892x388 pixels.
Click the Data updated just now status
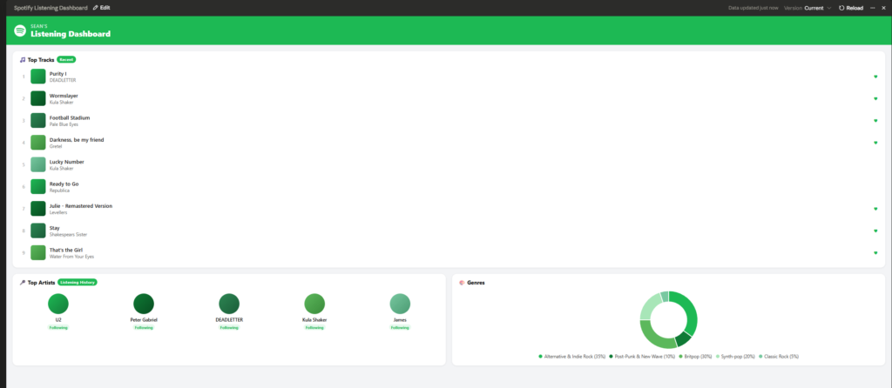[753, 8]
